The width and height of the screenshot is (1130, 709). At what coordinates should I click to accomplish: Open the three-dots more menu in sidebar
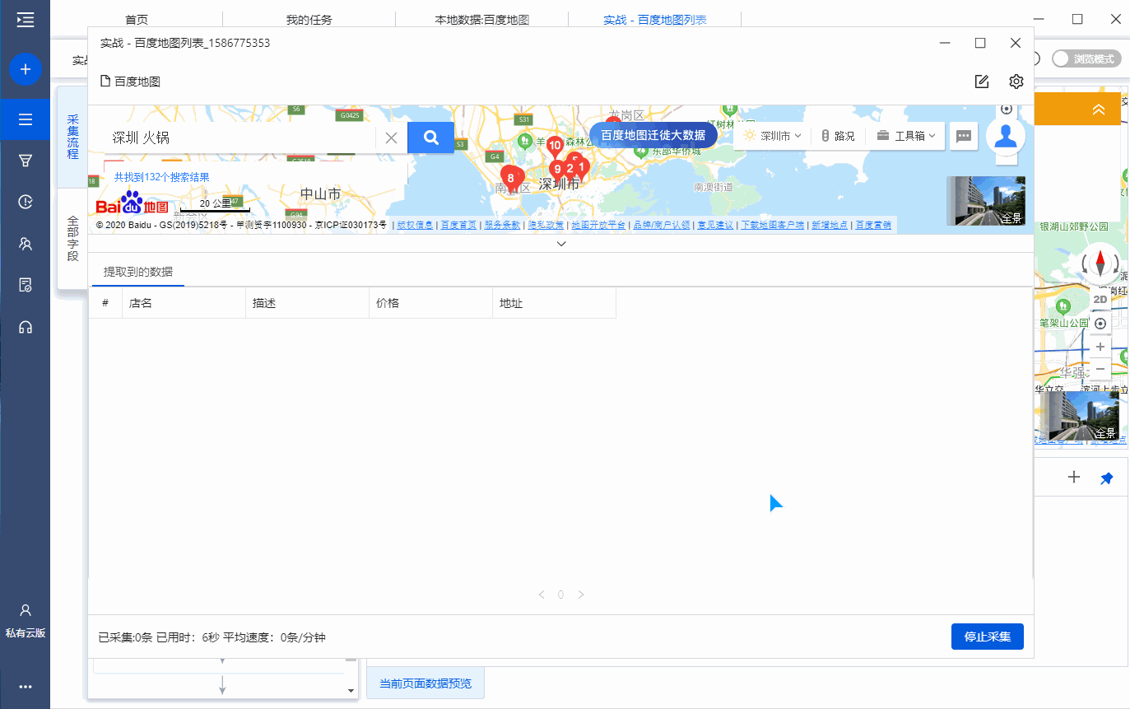pos(26,686)
